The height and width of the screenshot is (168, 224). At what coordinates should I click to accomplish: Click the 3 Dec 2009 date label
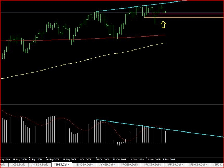[169, 159]
